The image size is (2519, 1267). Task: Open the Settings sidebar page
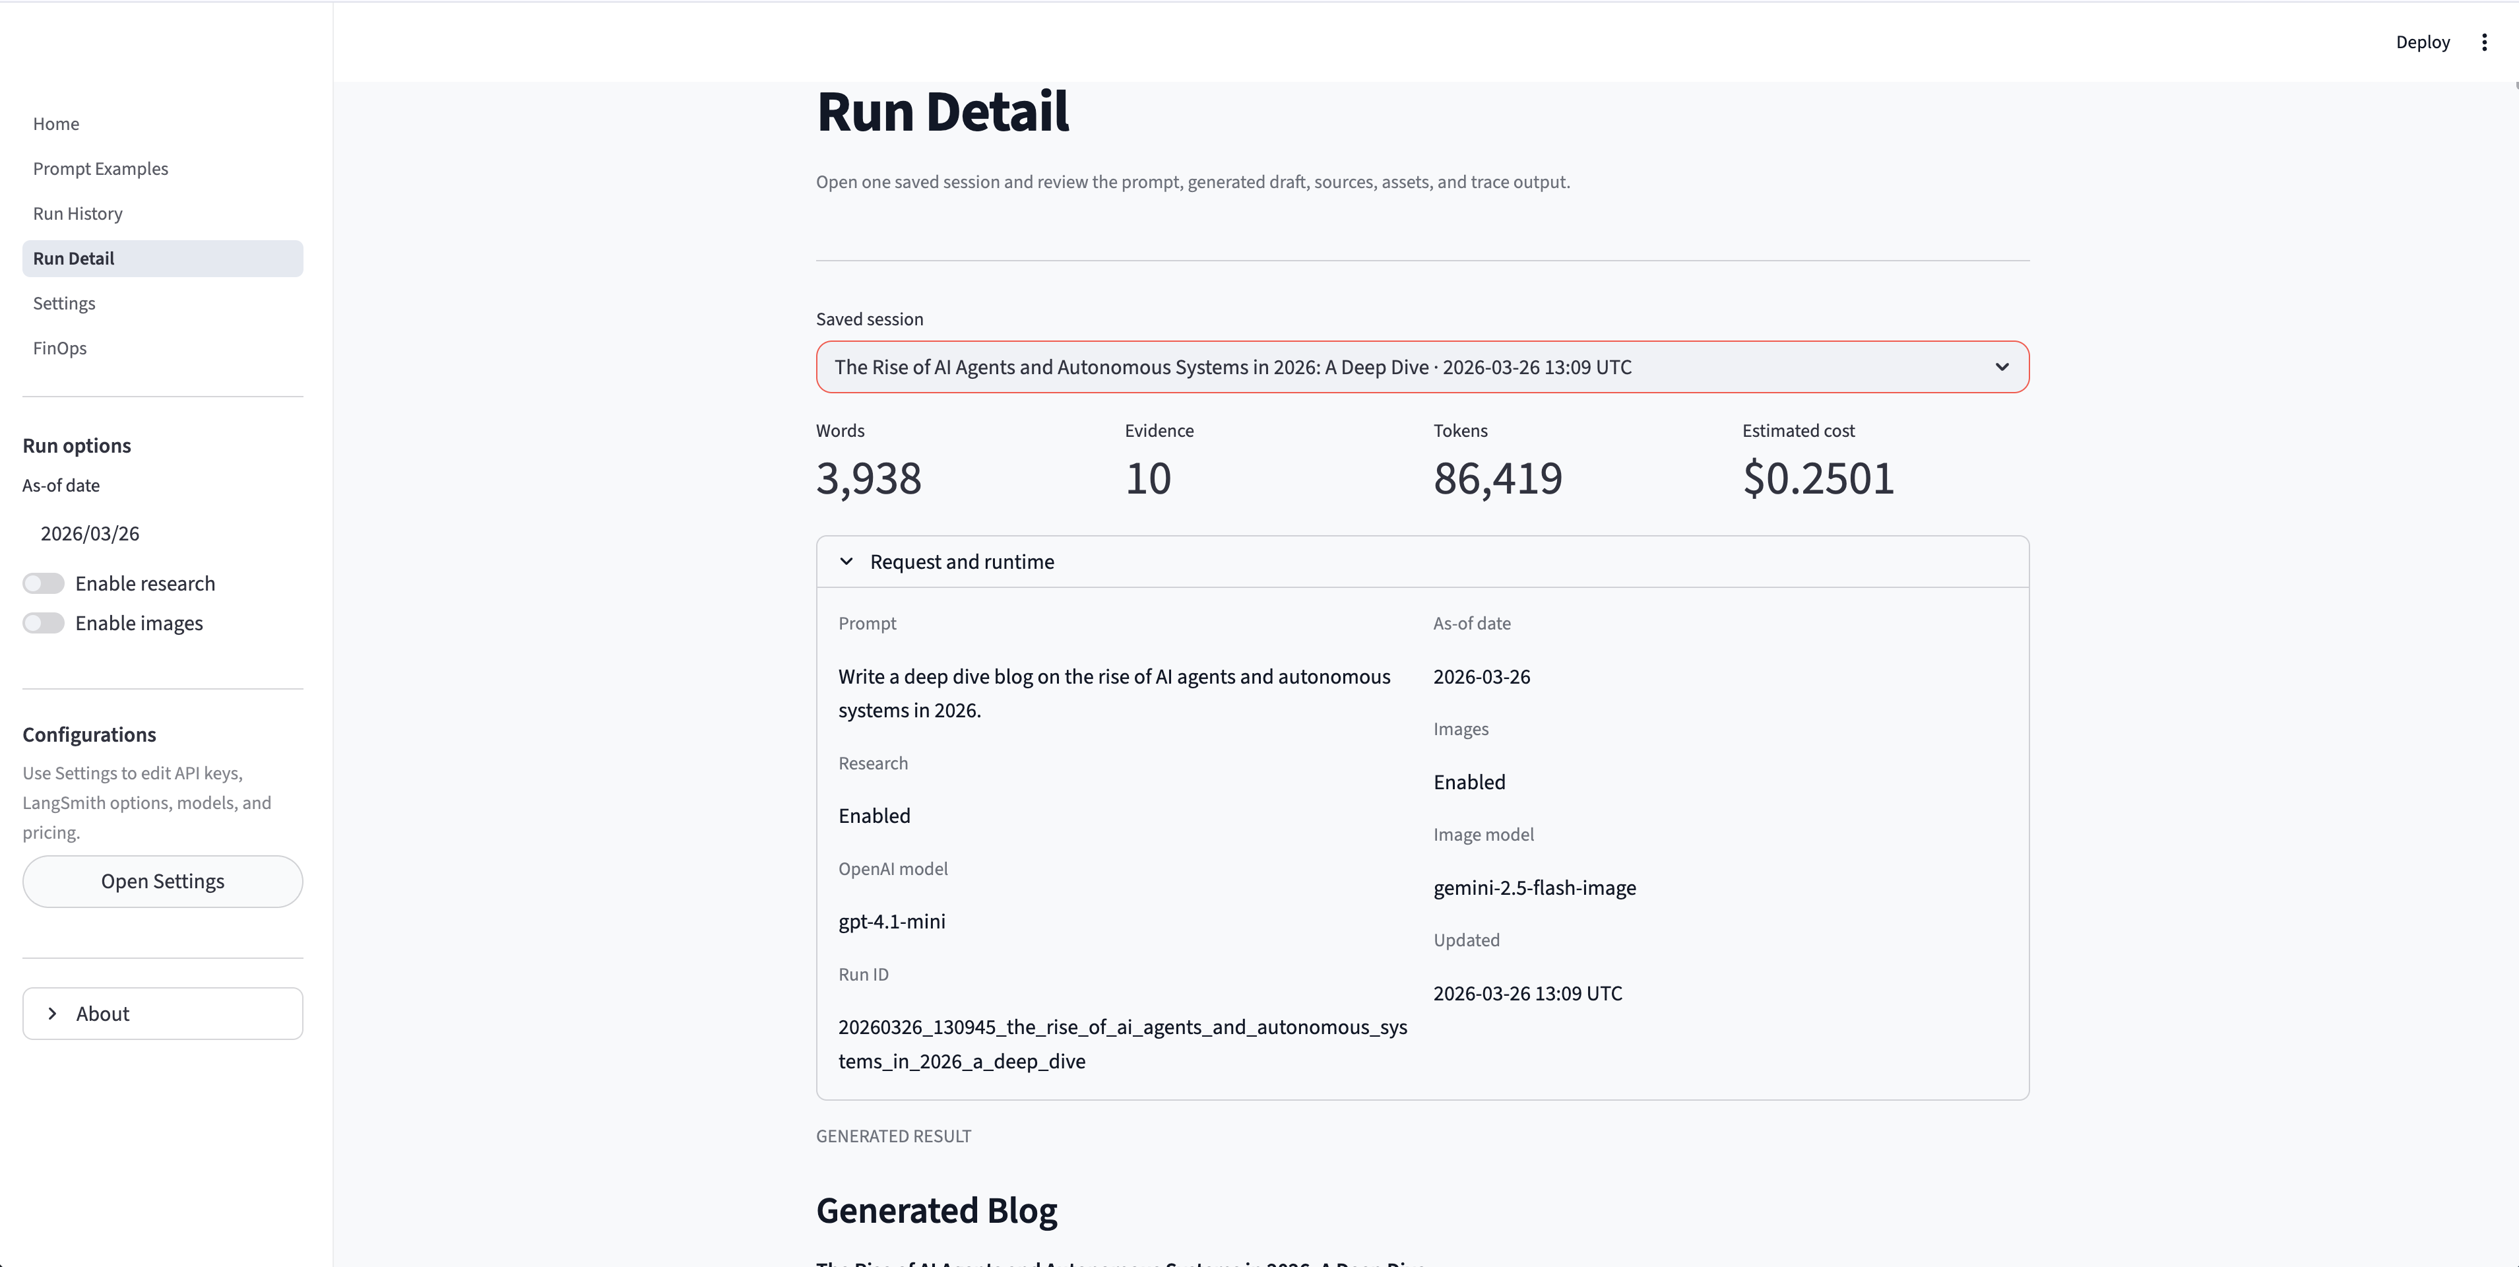pyautogui.click(x=63, y=304)
